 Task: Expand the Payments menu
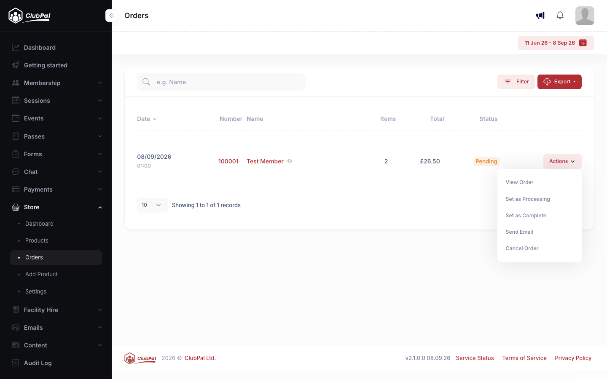pyautogui.click(x=56, y=189)
